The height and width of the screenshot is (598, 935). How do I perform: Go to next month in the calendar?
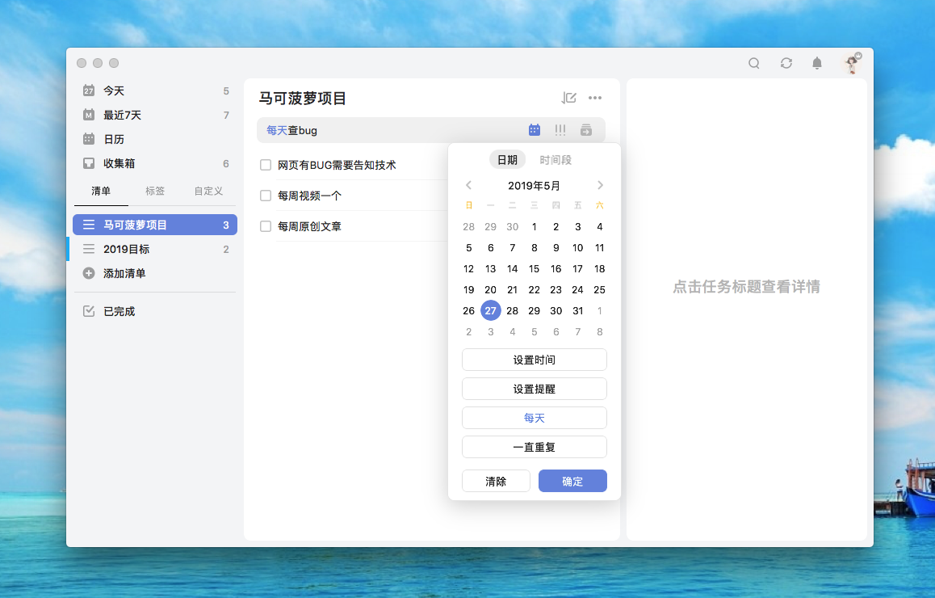point(600,186)
